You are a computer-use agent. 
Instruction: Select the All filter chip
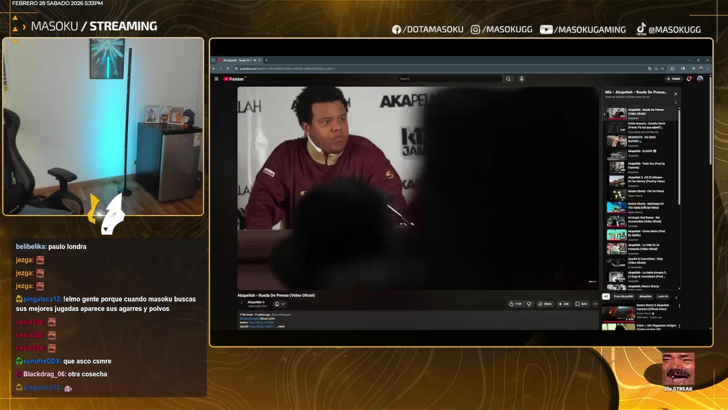click(x=606, y=296)
